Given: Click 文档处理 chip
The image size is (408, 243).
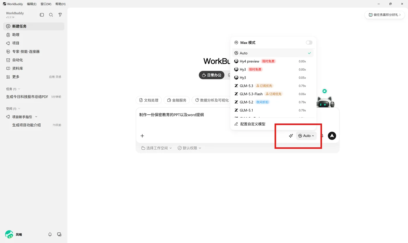Looking at the screenshot, I should (x=149, y=100).
